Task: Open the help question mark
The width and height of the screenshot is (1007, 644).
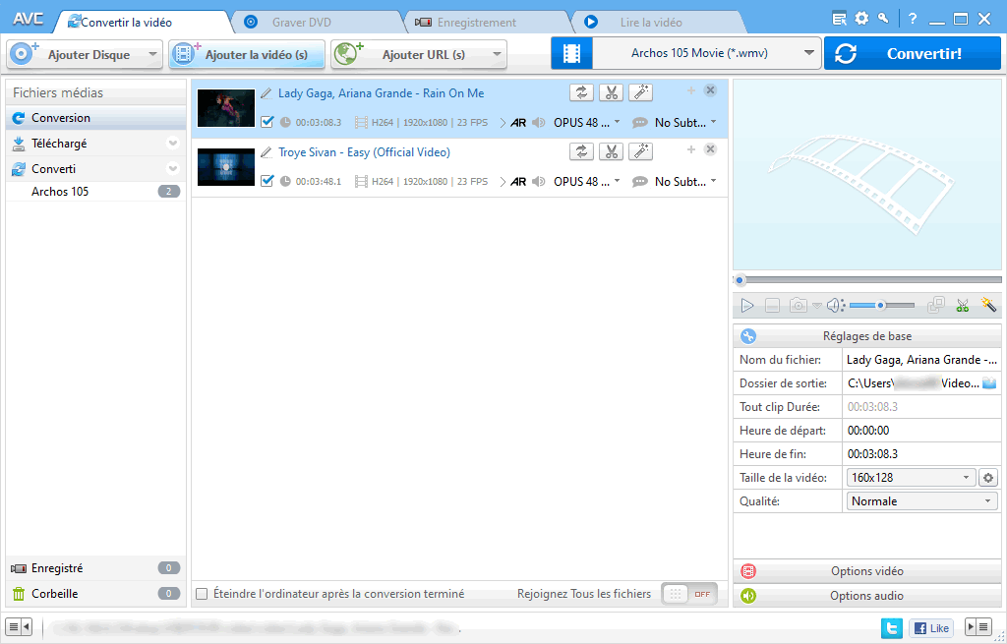Action: pyautogui.click(x=913, y=19)
